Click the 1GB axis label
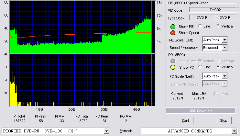Screen dimensions: 240x136 pos(39,109)
